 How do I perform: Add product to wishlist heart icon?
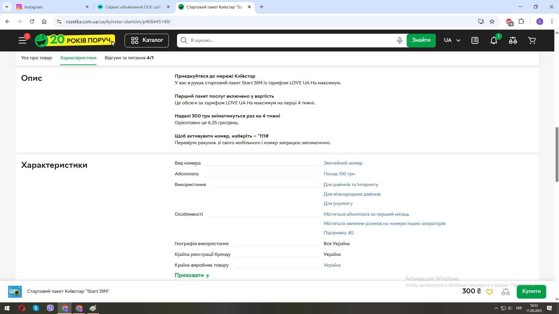[489, 292]
